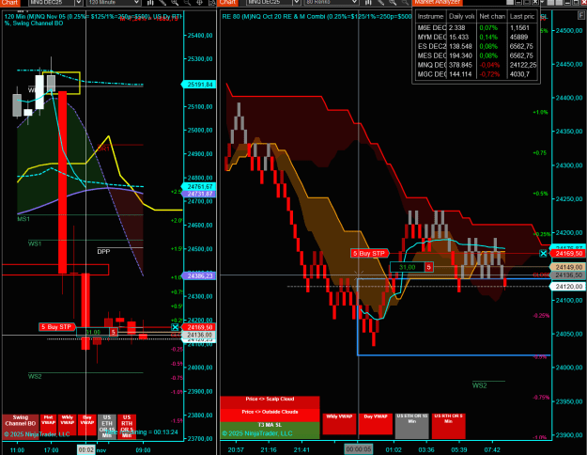Click Net change column header

(492, 17)
